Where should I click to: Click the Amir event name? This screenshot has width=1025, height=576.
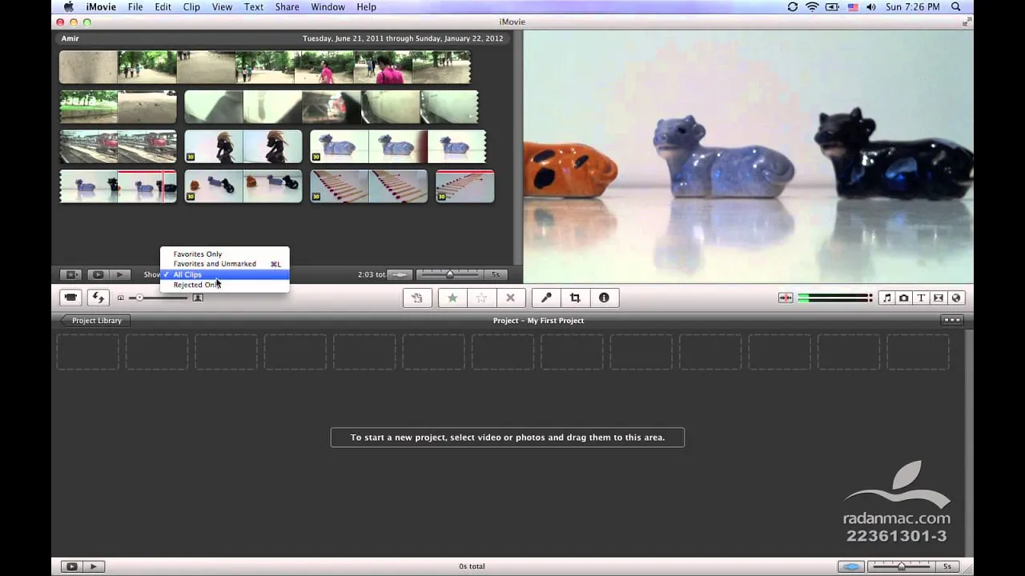[70, 38]
